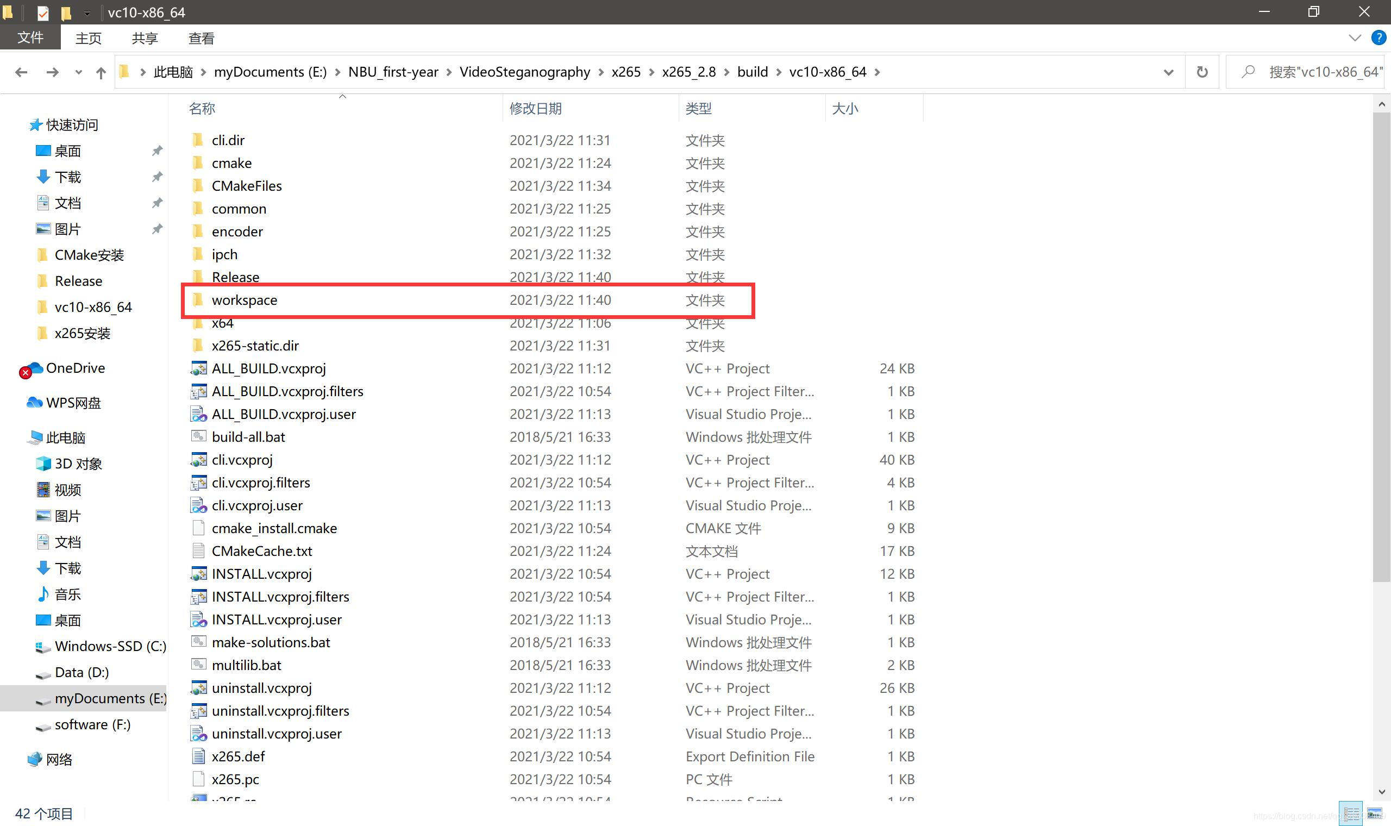This screenshot has width=1391, height=826.
Task: Open the 3D 对象 folder in sidebar
Action: click(x=78, y=464)
